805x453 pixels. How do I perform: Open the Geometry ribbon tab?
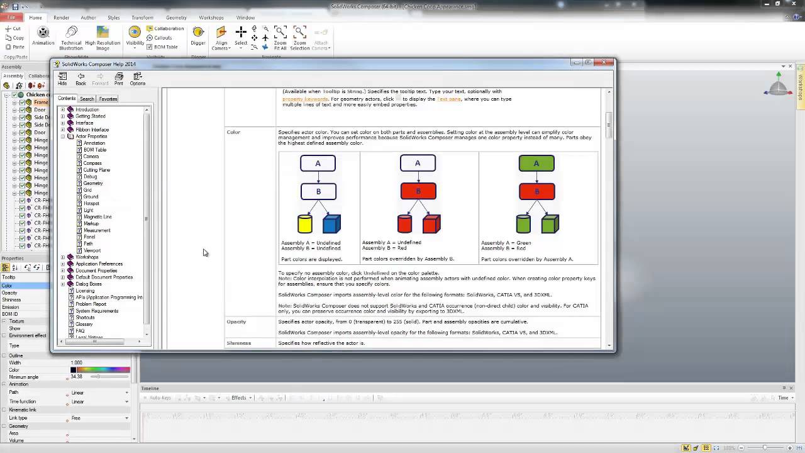176,18
